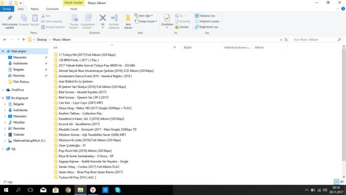This screenshot has width=346, height=195.
Task: Expand the Videolar tree node
Action: [5, 134]
